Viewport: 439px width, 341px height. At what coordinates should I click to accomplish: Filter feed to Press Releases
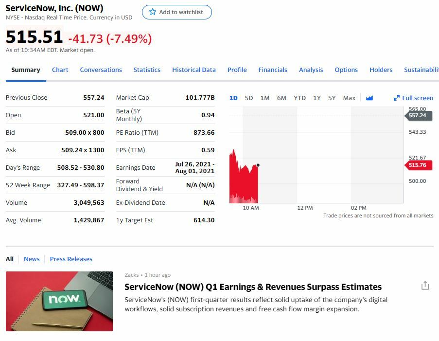71,259
